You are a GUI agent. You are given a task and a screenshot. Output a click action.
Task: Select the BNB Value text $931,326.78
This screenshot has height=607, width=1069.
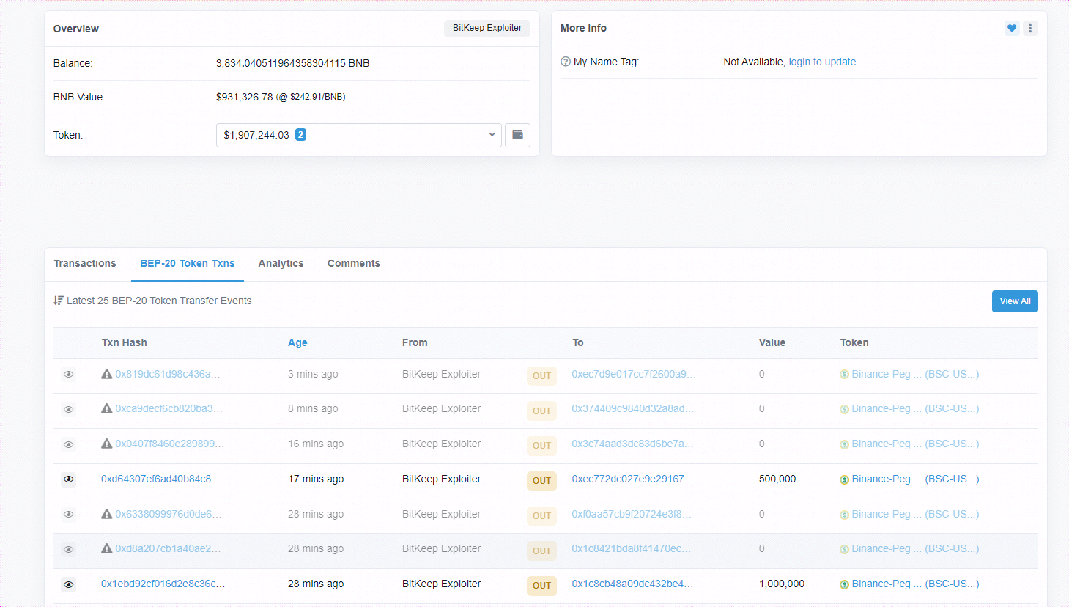[245, 97]
